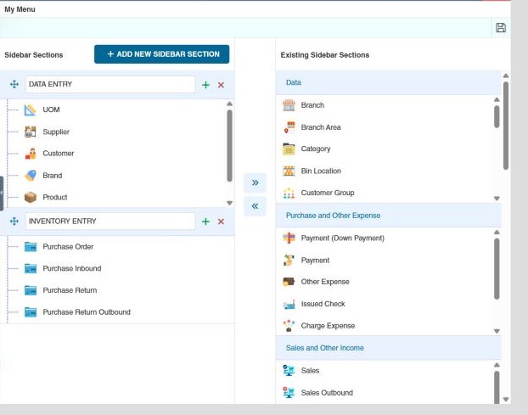The image size is (528, 415).
Task: Select the 'Branch Area' text
Action: pos(321,127)
